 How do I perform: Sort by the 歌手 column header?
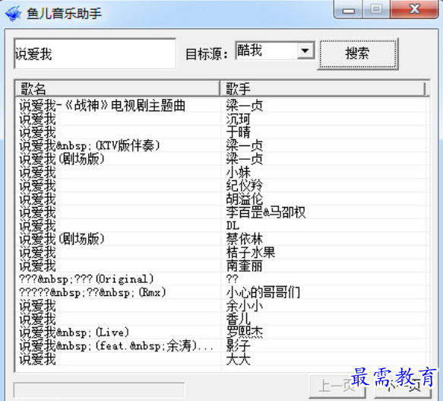pyautogui.click(x=323, y=89)
